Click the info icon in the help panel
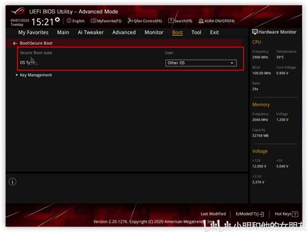The height and width of the screenshot is (232, 308). [12, 182]
